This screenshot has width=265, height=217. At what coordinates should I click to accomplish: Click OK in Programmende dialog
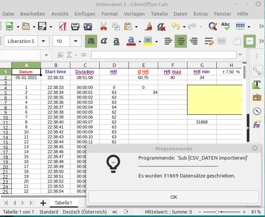[x=174, y=197]
